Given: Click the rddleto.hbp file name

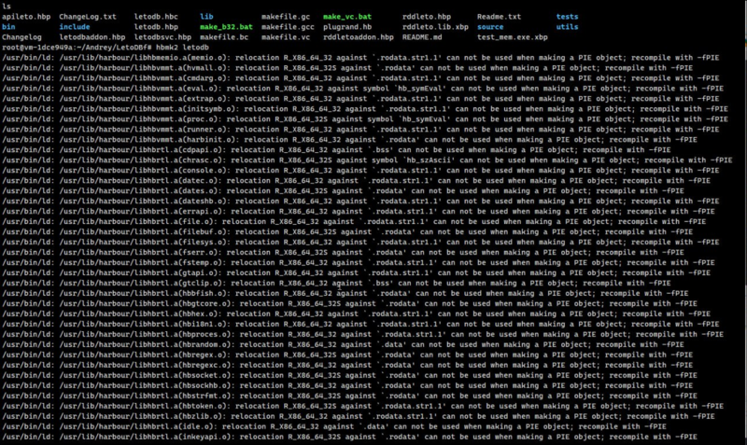Looking at the screenshot, I should (427, 17).
